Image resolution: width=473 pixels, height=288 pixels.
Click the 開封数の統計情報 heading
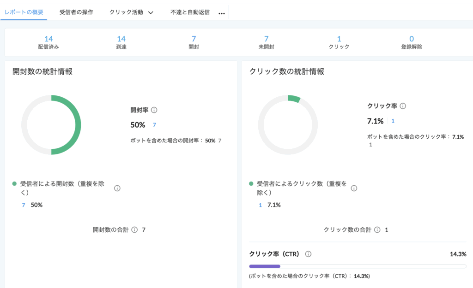click(42, 71)
